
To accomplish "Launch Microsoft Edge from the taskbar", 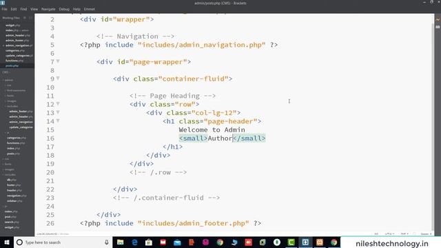I will 135,242.
